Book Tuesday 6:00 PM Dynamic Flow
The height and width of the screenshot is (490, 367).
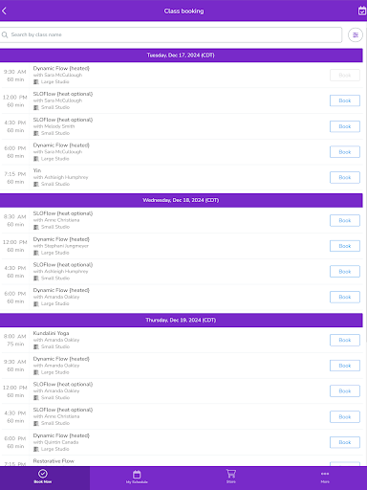point(345,152)
